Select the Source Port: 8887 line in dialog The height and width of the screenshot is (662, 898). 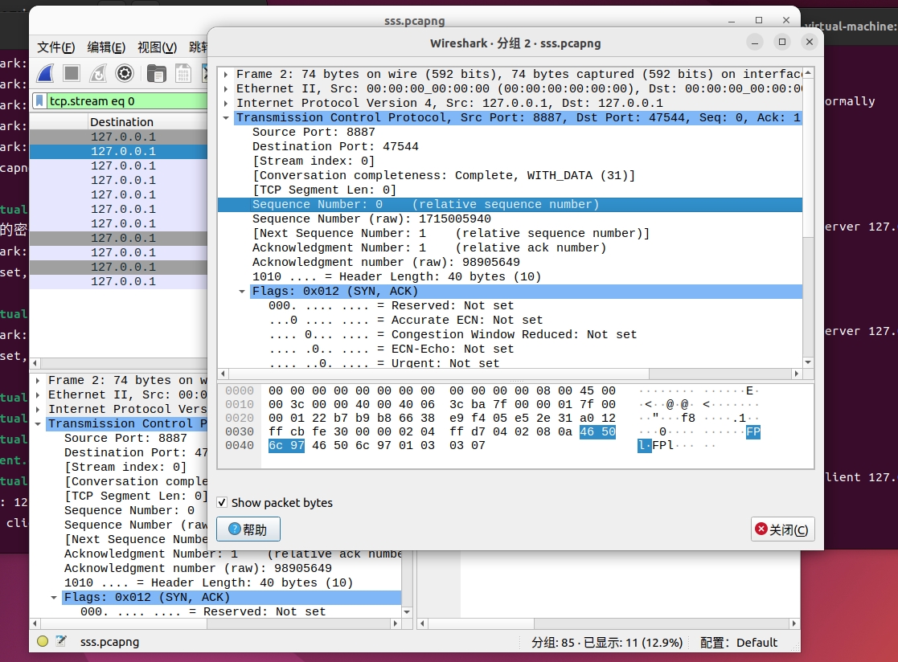tap(314, 133)
